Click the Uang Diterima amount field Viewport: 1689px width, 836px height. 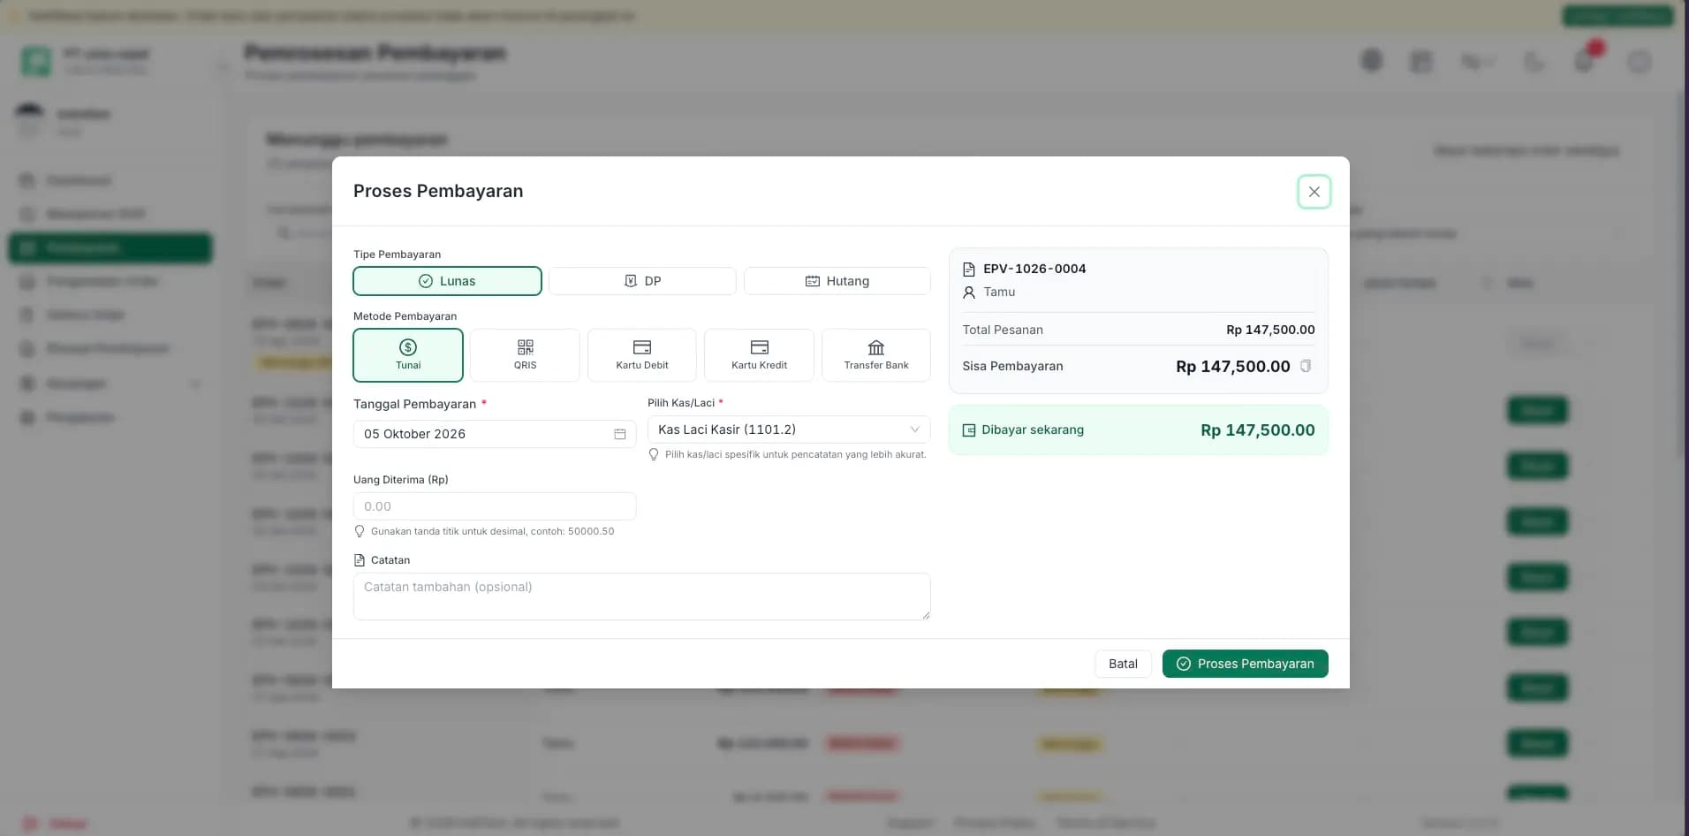(495, 506)
